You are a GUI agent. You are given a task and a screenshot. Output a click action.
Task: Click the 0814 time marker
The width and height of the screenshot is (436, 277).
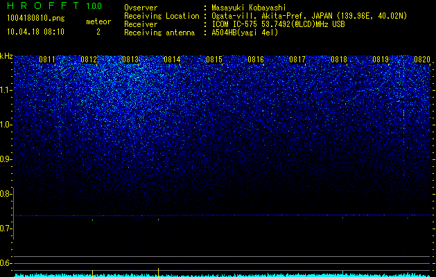(x=172, y=59)
